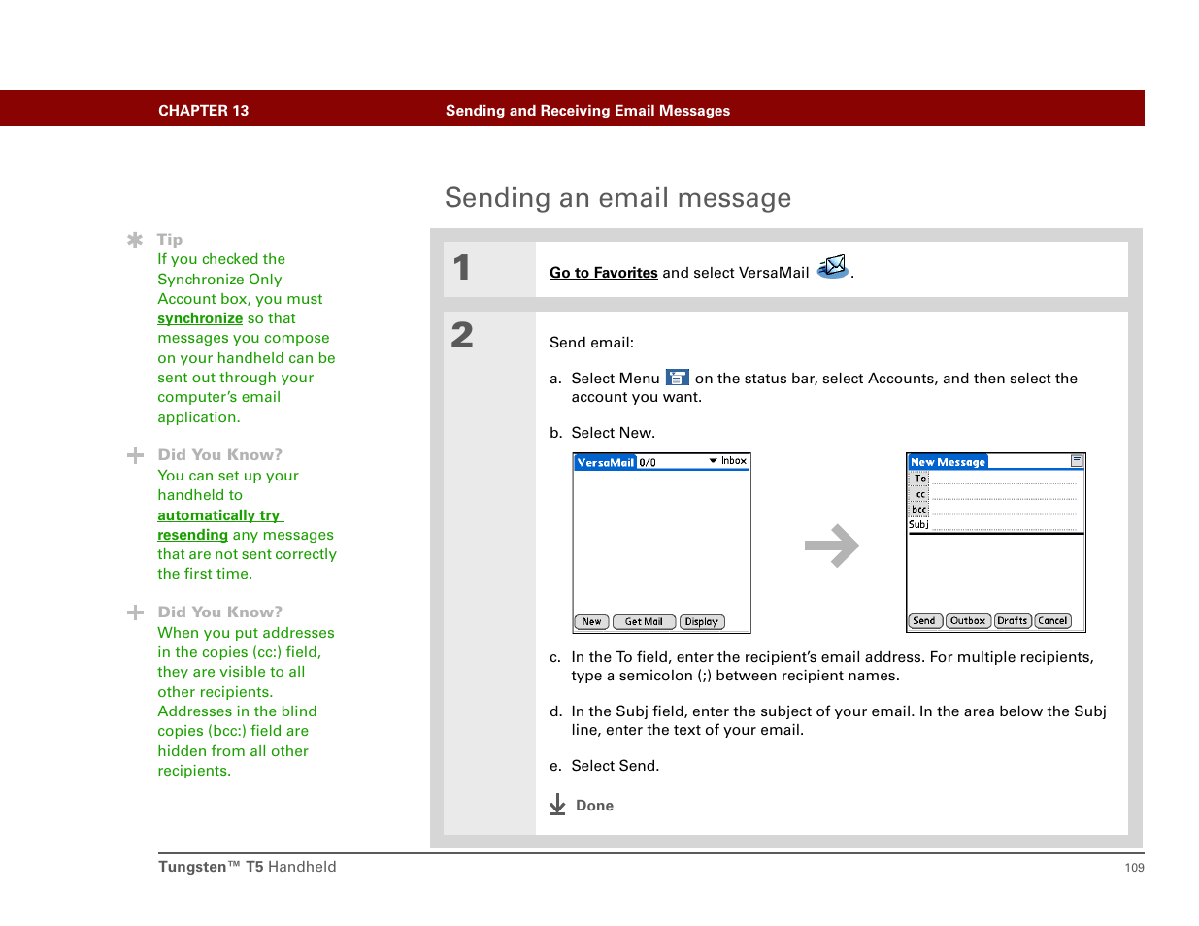Click the New button in VersaMail screen

591,622
